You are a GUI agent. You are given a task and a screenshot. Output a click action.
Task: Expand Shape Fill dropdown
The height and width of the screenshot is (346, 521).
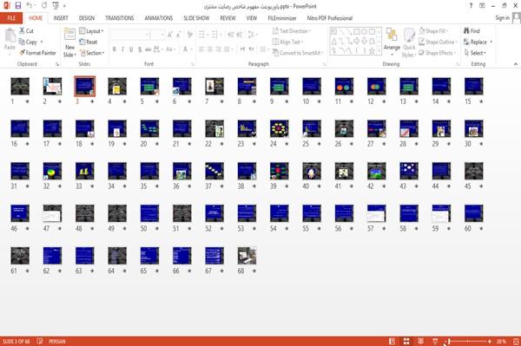[x=433, y=31]
